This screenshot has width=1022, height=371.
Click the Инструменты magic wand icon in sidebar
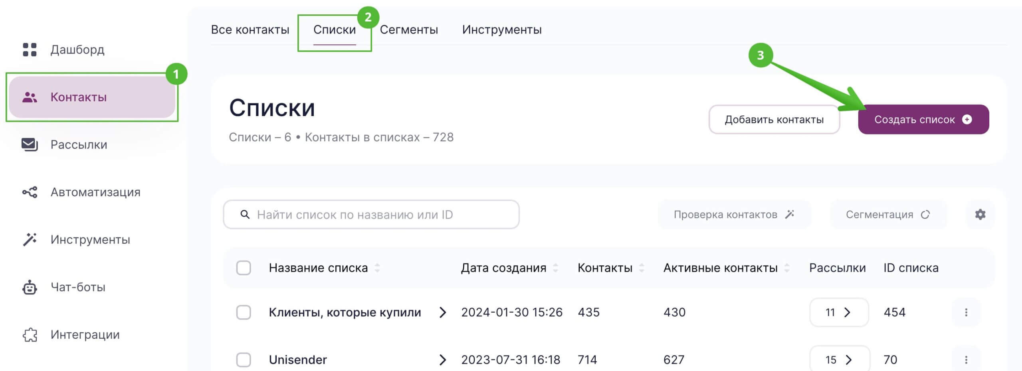(x=30, y=239)
